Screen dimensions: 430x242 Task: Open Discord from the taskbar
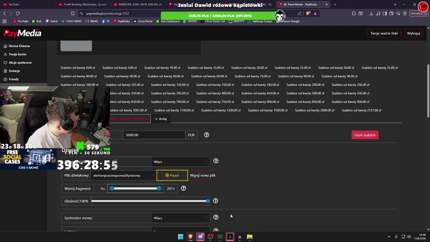pyautogui.click(x=201, y=237)
